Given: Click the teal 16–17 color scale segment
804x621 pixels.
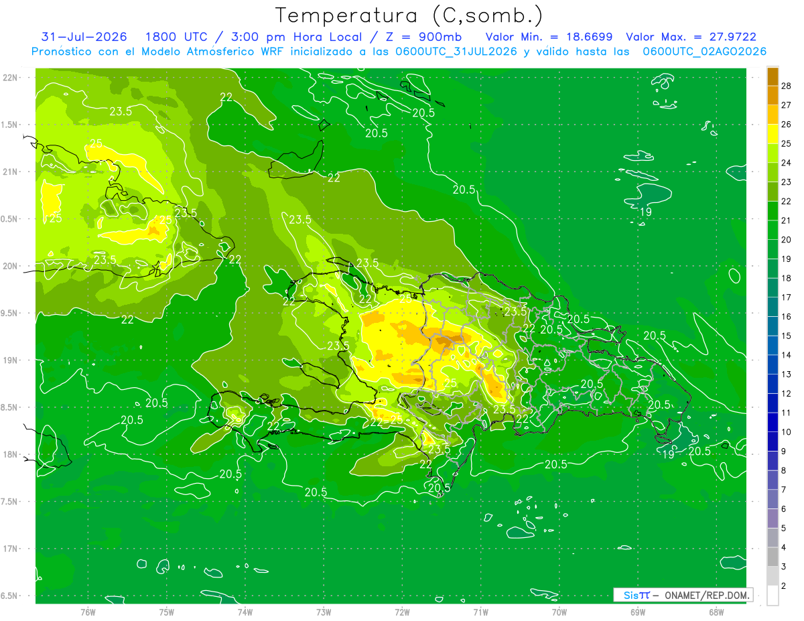Looking at the screenshot, I should pyautogui.click(x=773, y=307).
